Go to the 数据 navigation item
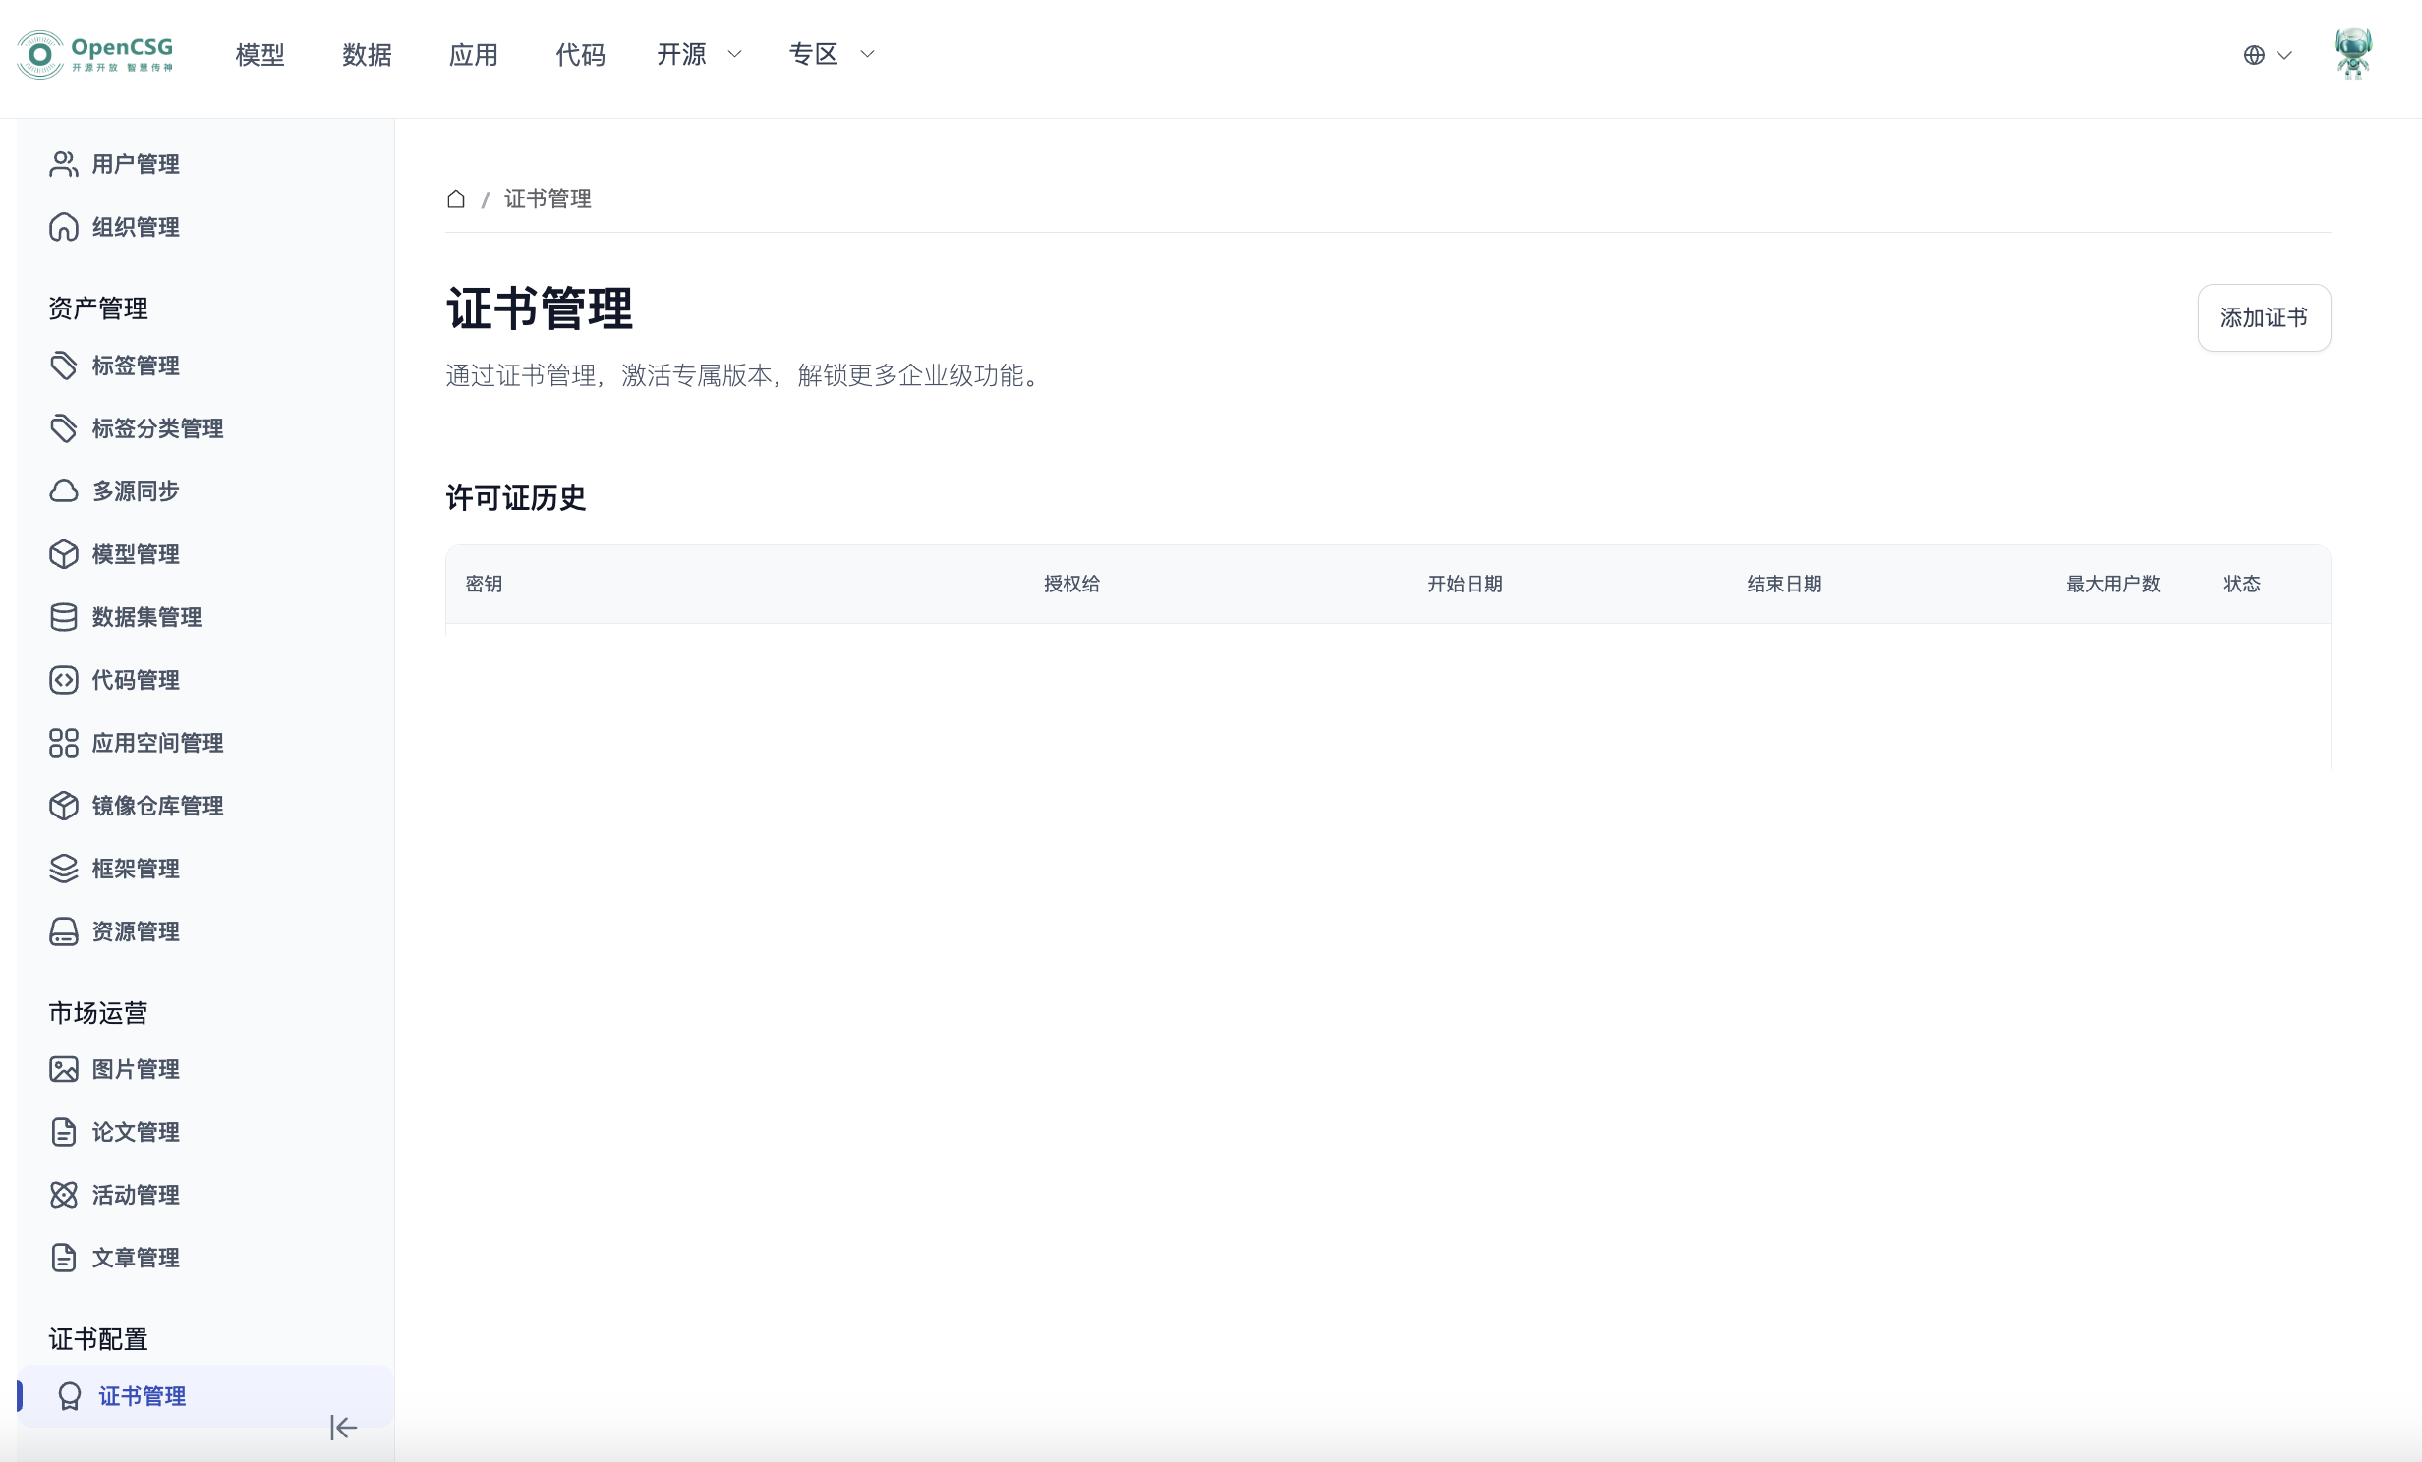Screen dimensions: 2422x1462 [x=367, y=55]
